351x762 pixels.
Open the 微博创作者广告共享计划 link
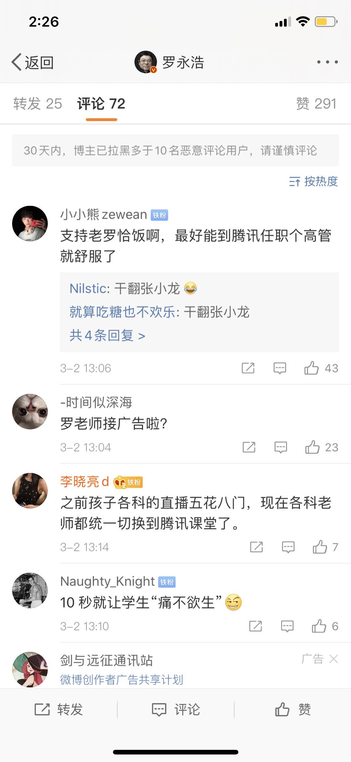(x=122, y=680)
